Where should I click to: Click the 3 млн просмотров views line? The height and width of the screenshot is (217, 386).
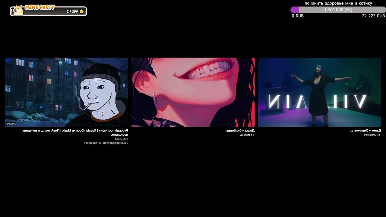106,143
